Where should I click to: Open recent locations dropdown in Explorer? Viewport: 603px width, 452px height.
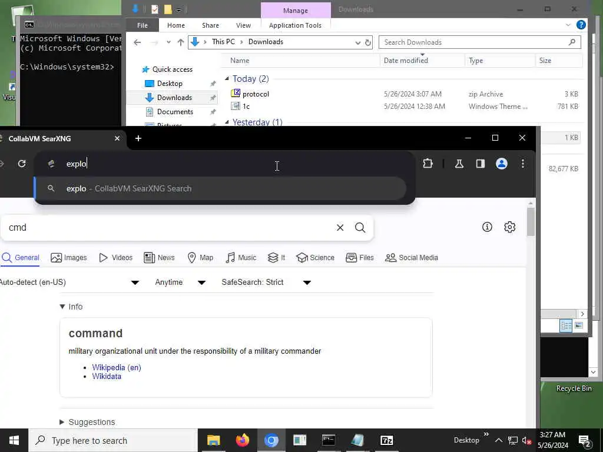168,42
